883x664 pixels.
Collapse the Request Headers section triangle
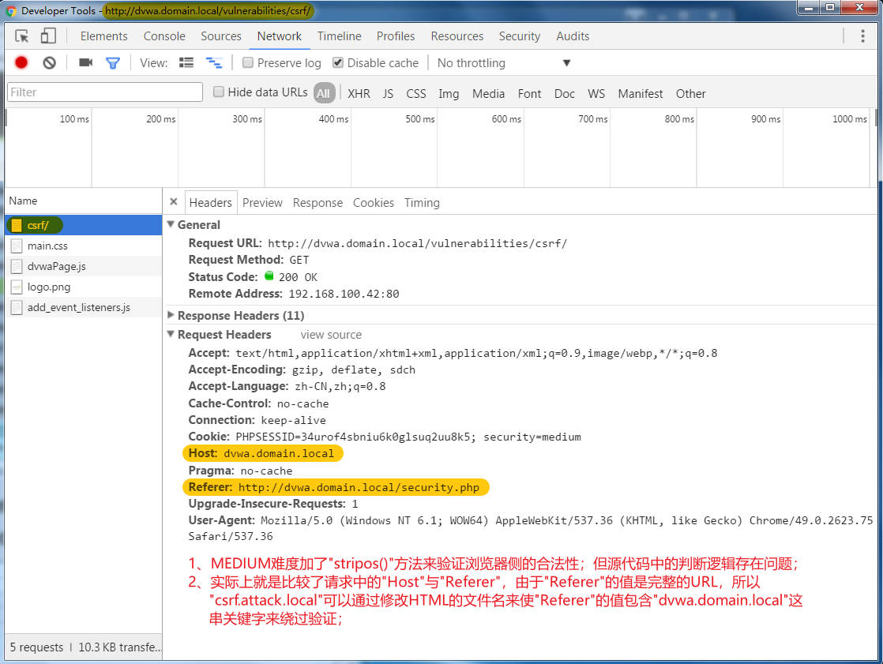(x=171, y=334)
